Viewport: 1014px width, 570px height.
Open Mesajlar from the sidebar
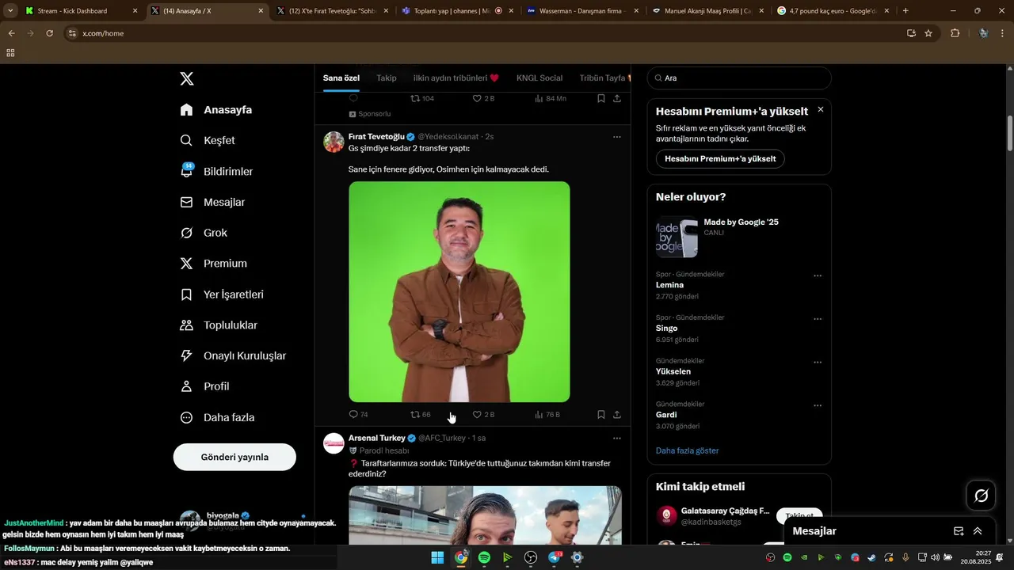tap(212, 202)
